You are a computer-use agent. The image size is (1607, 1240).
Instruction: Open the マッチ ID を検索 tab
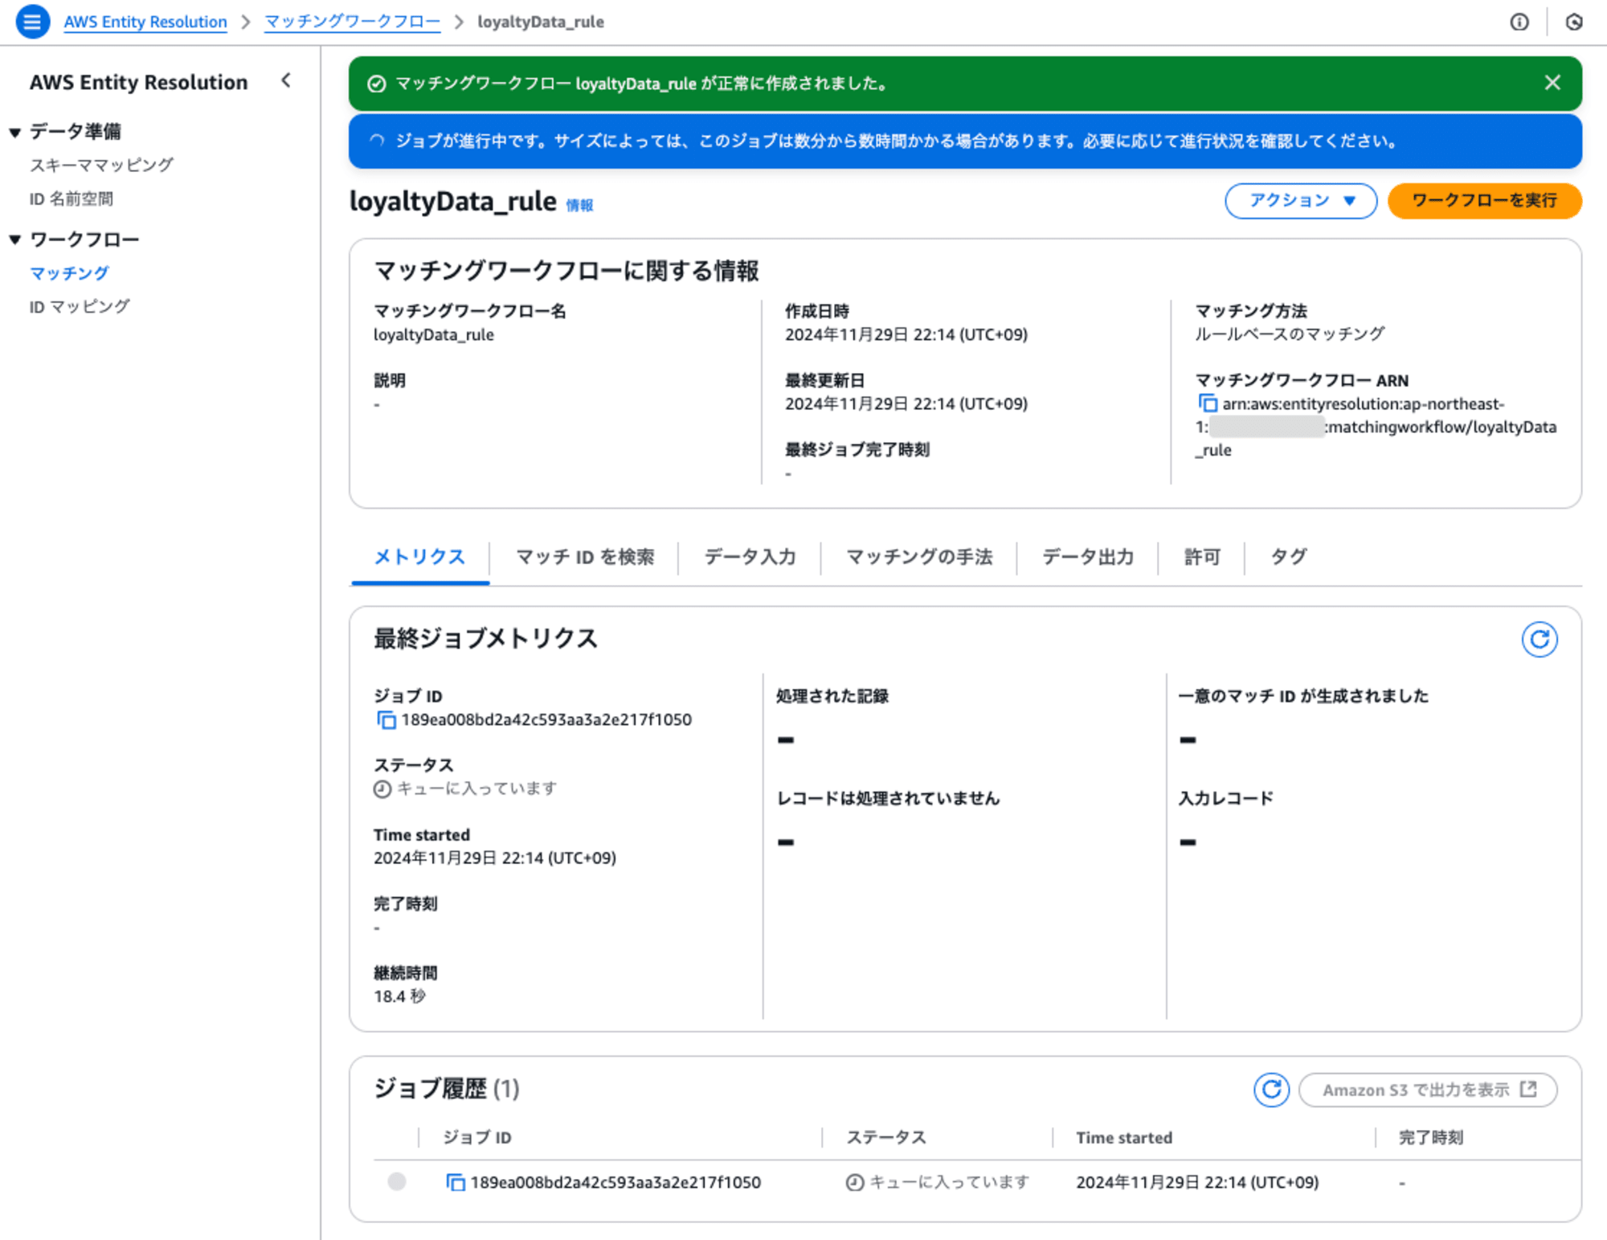(584, 556)
